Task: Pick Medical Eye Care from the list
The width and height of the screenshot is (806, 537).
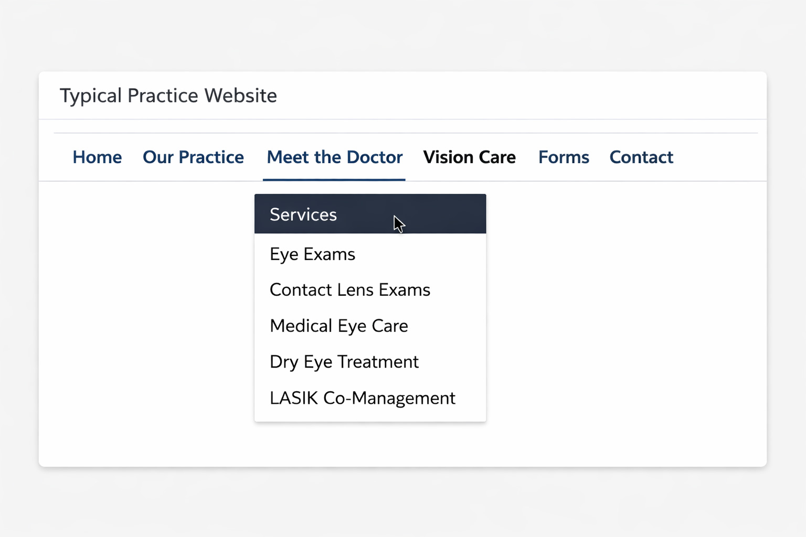Action: 338,326
